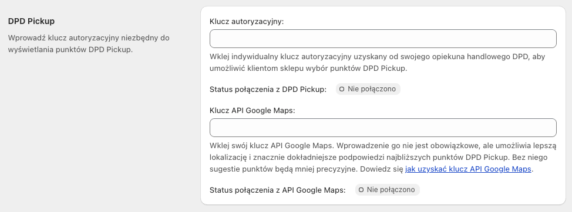Click the DPD Pickup status badge Nie połączono
Viewport: 572px width, 212px height.
(x=368, y=89)
